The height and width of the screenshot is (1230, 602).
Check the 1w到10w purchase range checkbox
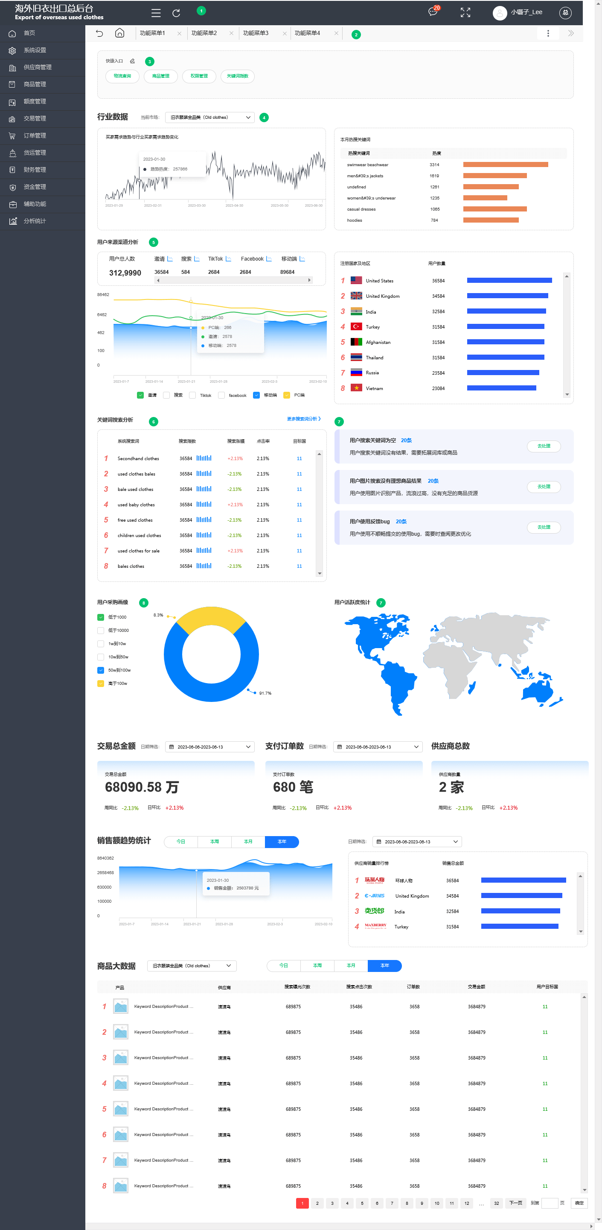[101, 644]
